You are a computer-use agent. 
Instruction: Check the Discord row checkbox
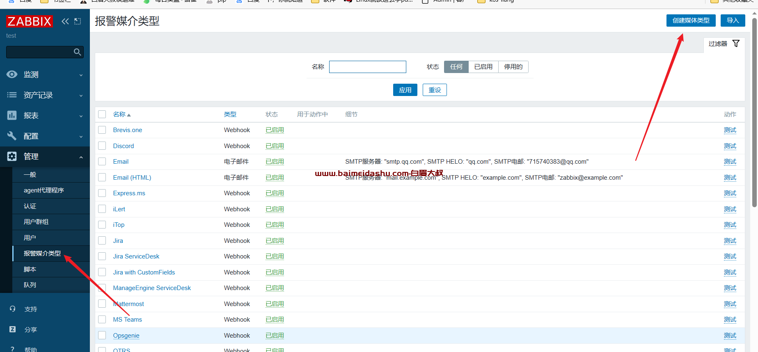click(x=102, y=146)
